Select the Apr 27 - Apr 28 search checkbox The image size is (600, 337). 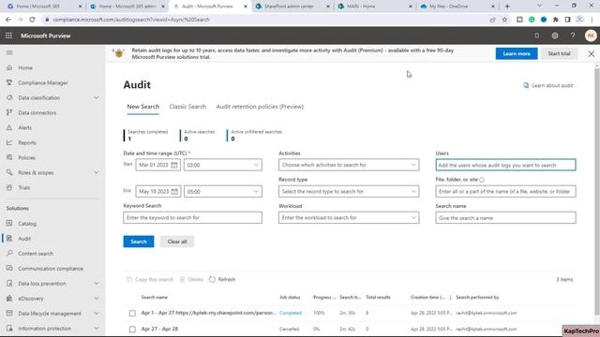(x=132, y=330)
